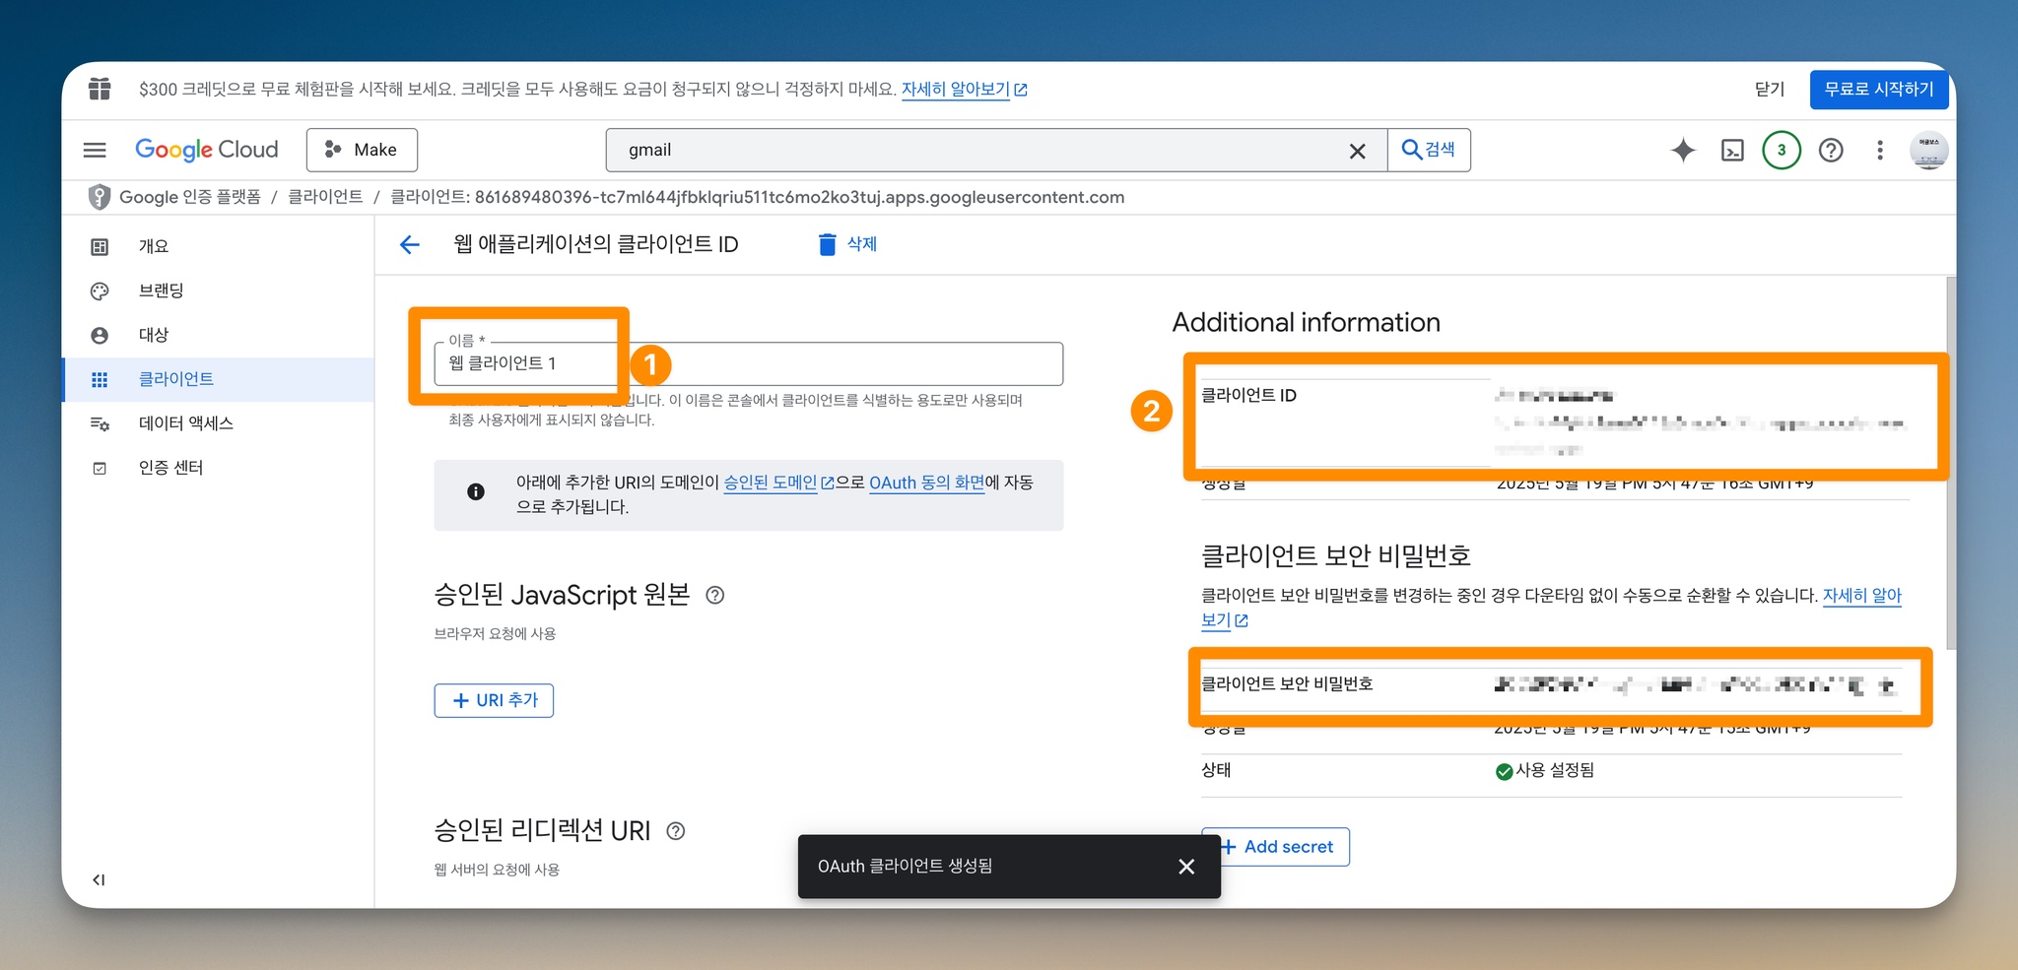Click the 이름 name input field
The height and width of the screenshot is (970, 2018).
pos(749,363)
